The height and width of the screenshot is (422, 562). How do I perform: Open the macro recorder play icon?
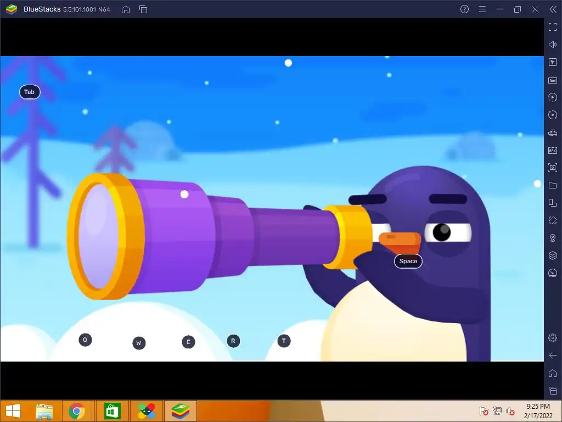coord(553,97)
